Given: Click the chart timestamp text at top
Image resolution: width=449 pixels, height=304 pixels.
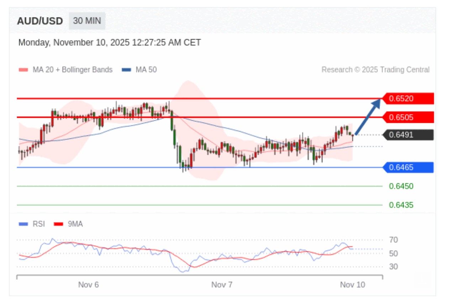Looking at the screenshot, I should coord(110,43).
